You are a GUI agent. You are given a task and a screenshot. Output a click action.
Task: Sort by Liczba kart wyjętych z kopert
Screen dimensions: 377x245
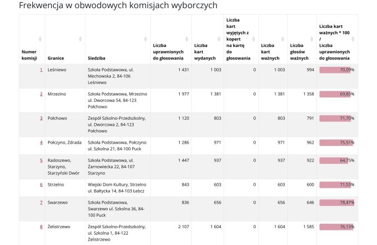[x=255, y=39]
